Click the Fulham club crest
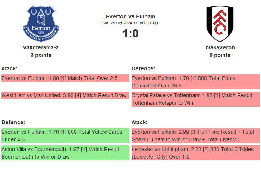This screenshot has width=261, height=172. [220, 24]
